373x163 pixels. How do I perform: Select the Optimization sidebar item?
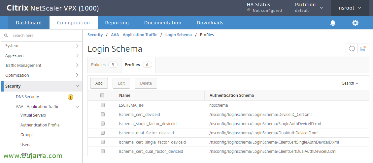pos(17,75)
